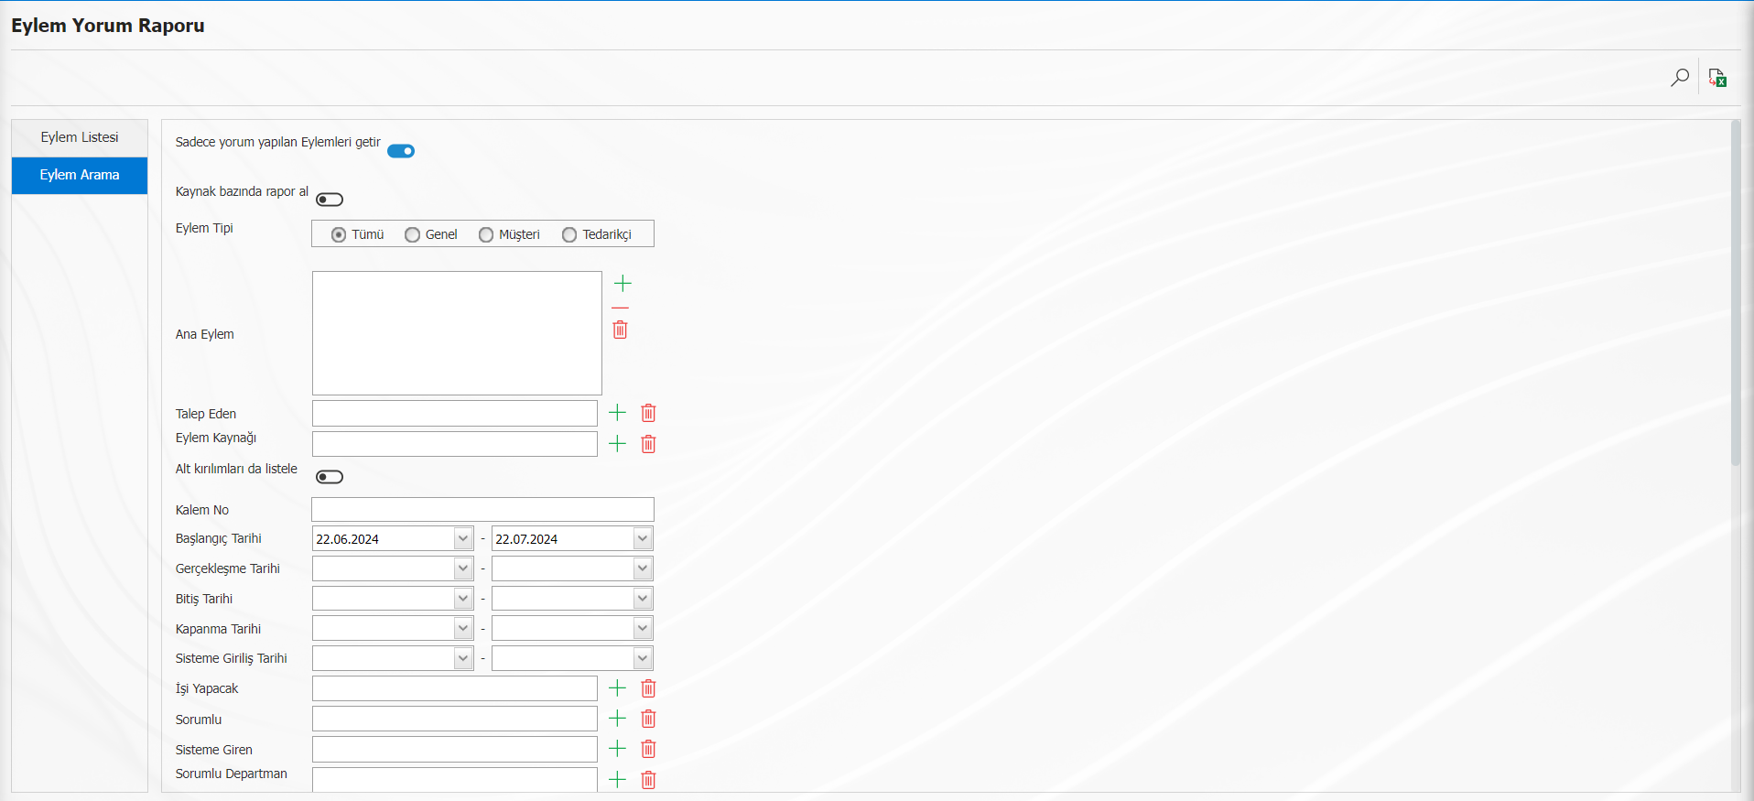This screenshot has width=1754, height=801.
Task: Select Tedarikçi radio button
Action: (x=569, y=235)
